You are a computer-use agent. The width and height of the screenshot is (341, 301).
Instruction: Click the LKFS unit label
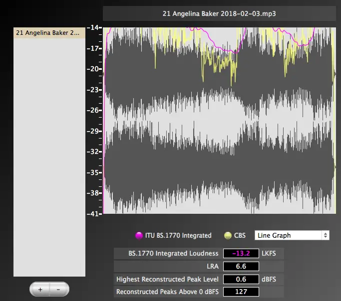tap(270, 253)
